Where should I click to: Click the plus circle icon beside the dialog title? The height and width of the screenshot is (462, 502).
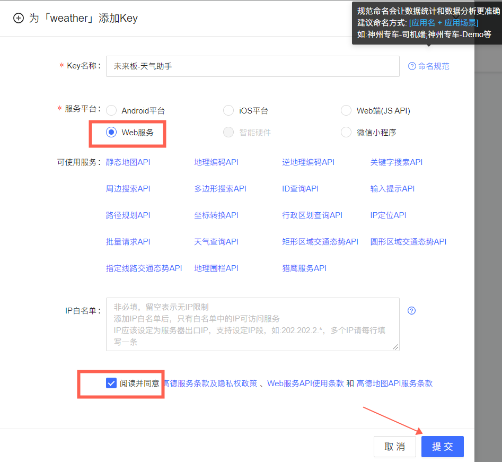click(18, 18)
